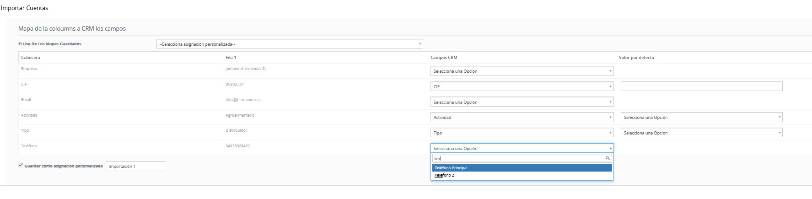Image resolution: width=812 pixels, height=199 pixels.
Task: Click the 'Campos CRM' column header
Action: [444, 58]
